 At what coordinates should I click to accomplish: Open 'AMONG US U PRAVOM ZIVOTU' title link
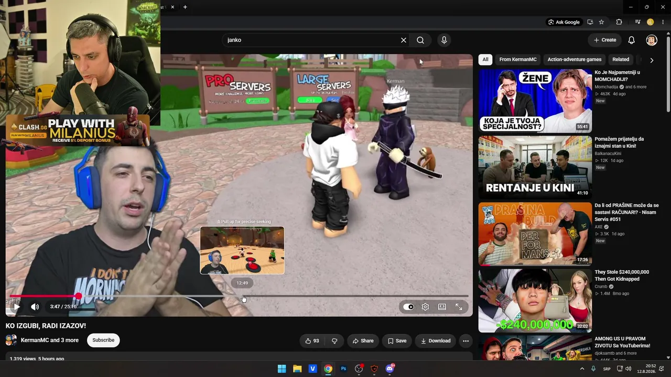coord(622,342)
